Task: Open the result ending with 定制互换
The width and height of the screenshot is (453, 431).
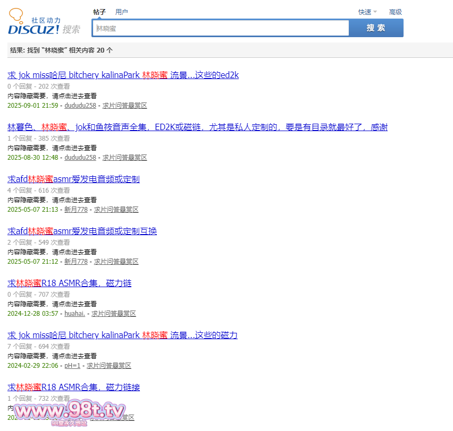Action: tap(82, 231)
